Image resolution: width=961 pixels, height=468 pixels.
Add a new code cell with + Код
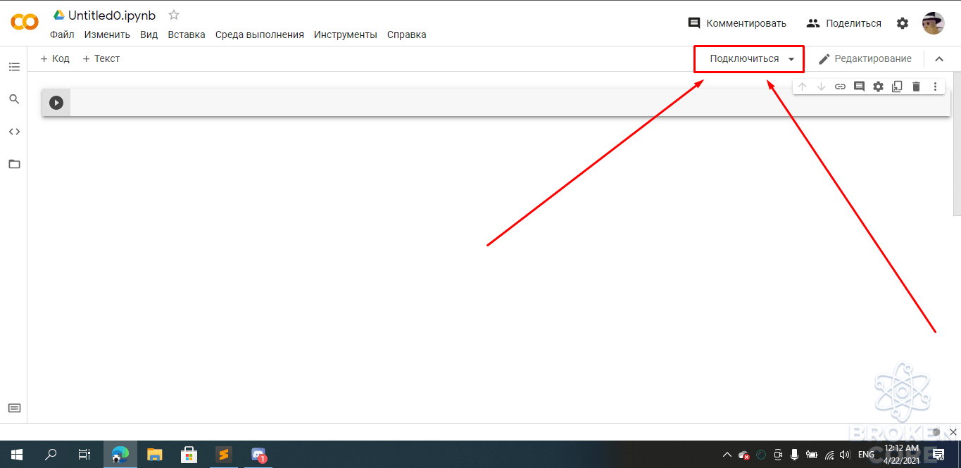click(x=55, y=58)
